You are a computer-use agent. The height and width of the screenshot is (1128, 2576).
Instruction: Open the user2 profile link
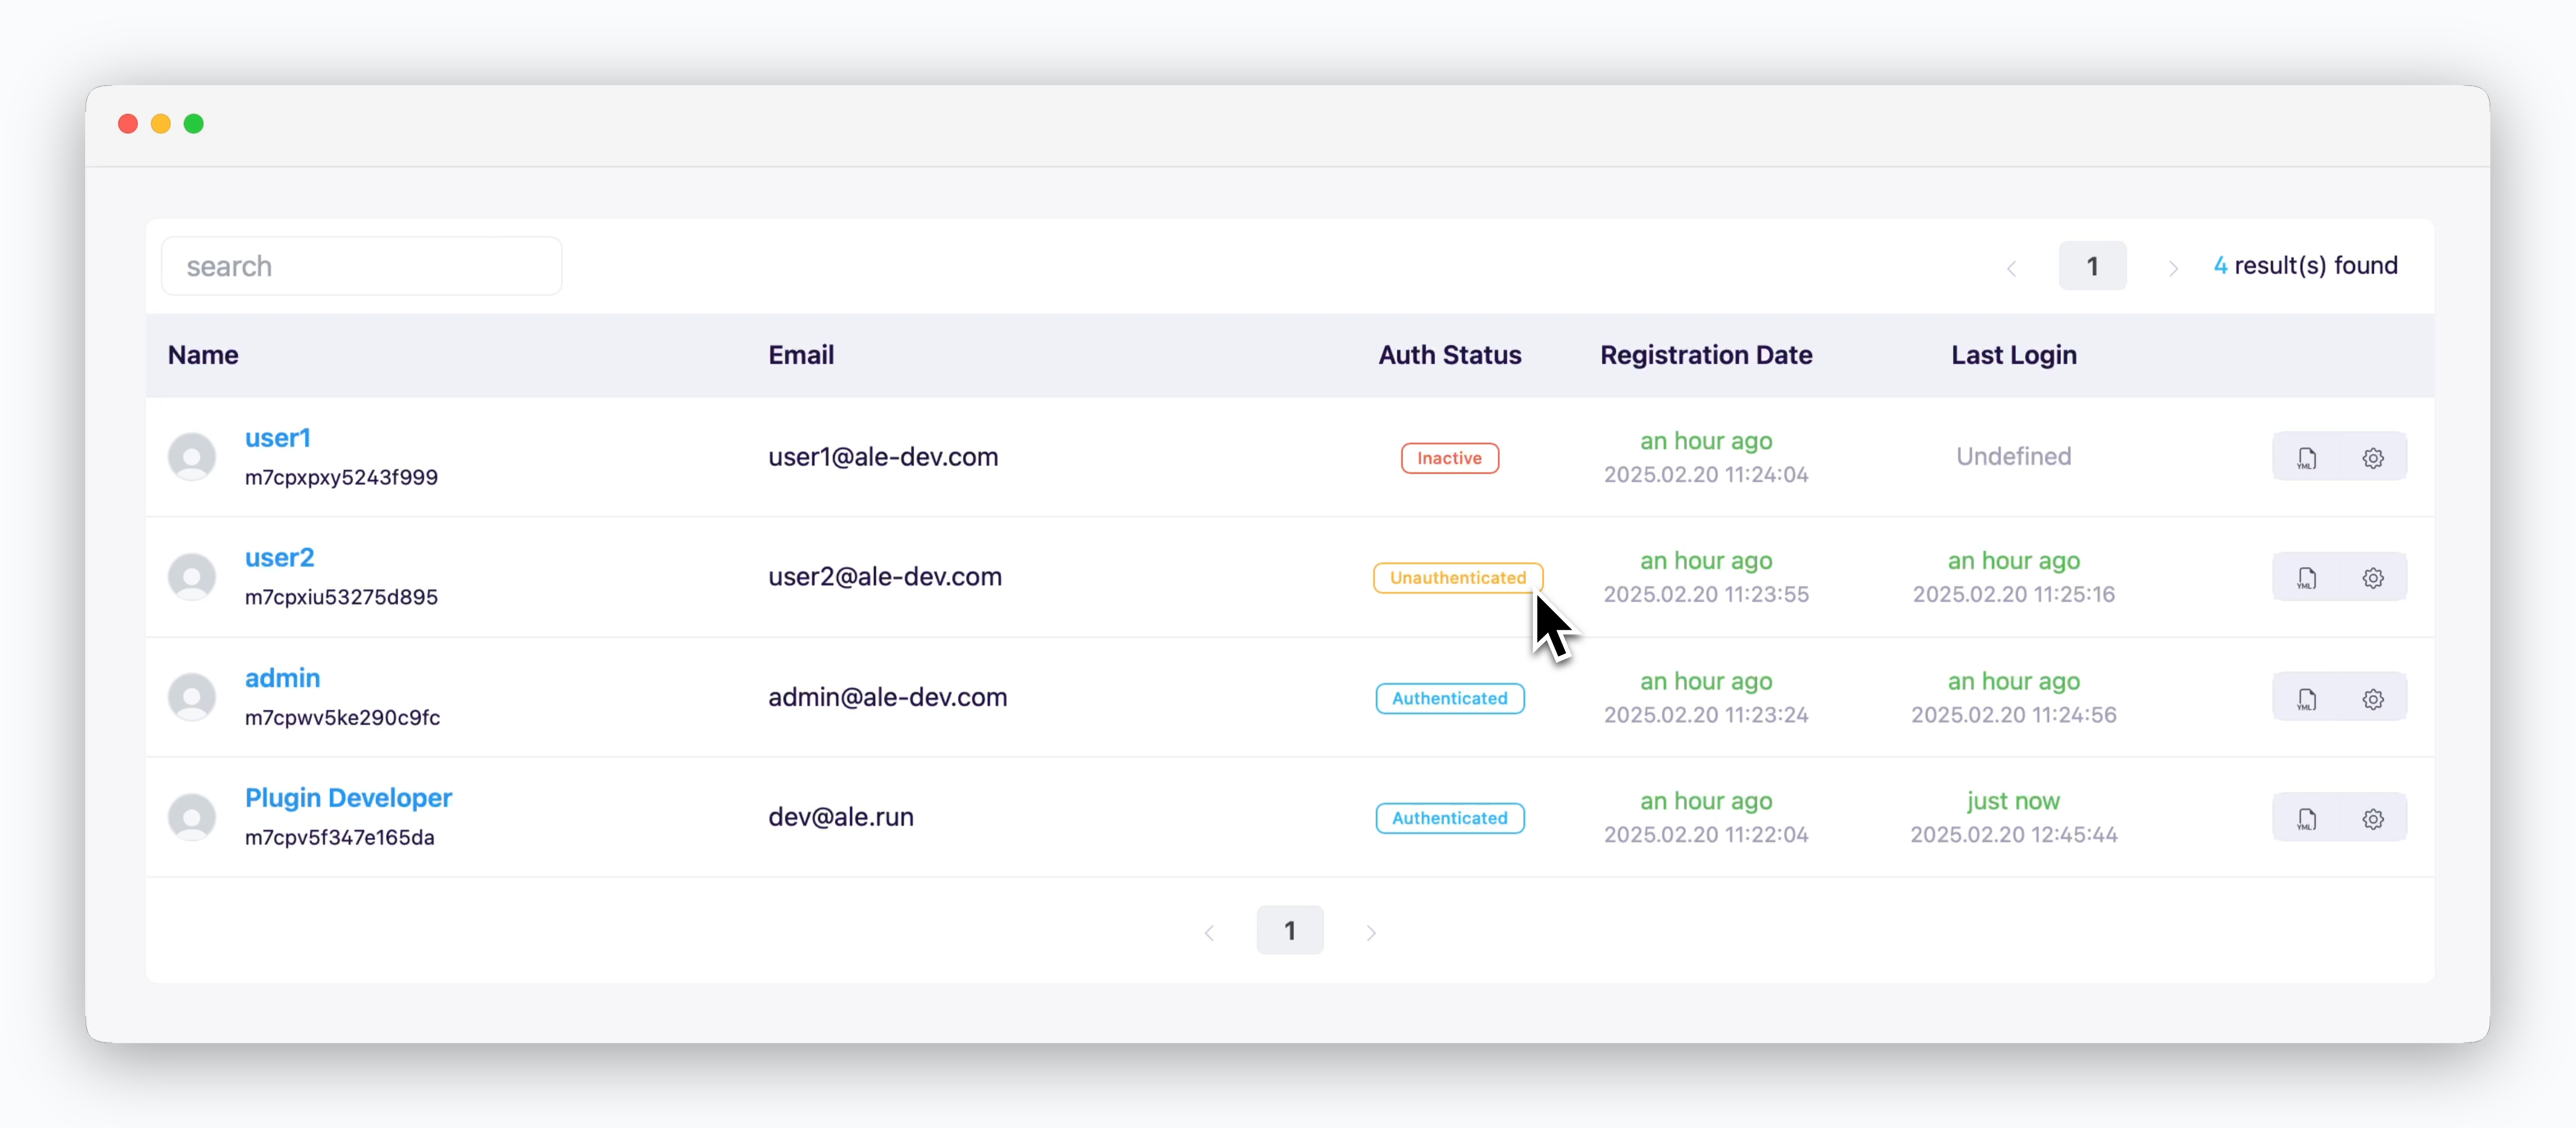click(x=279, y=558)
